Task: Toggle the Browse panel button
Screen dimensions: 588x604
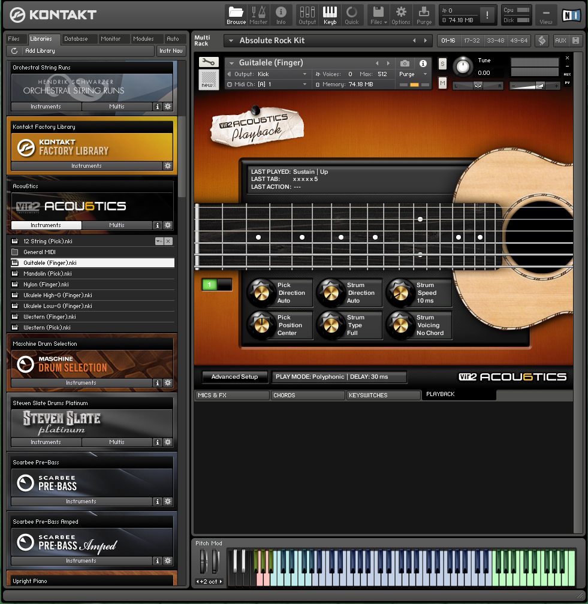Action: [x=236, y=16]
